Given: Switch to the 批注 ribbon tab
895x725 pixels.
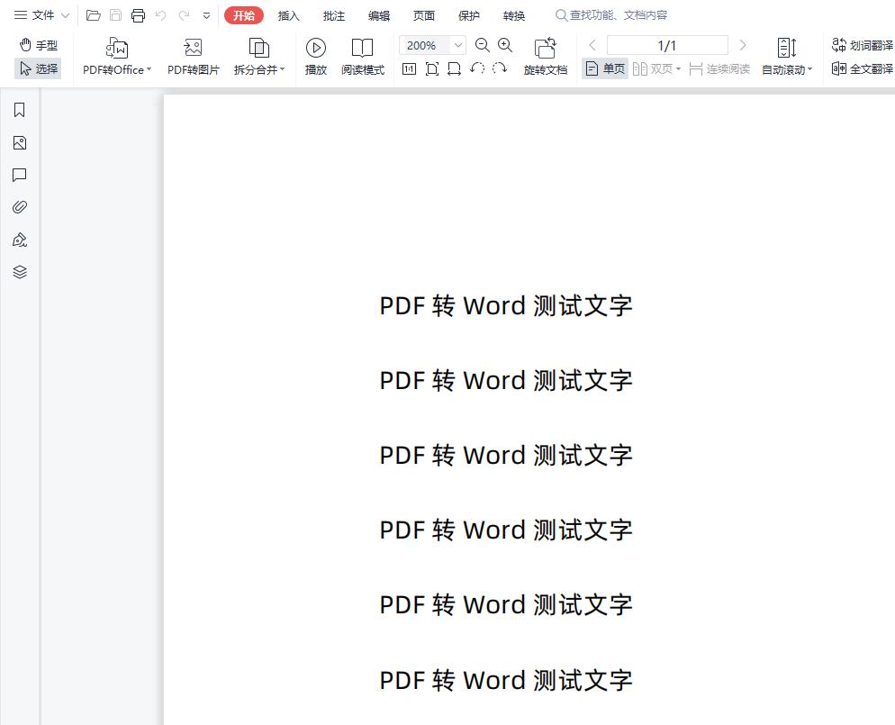Looking at the screenshot, I should (x=333, y=15).
